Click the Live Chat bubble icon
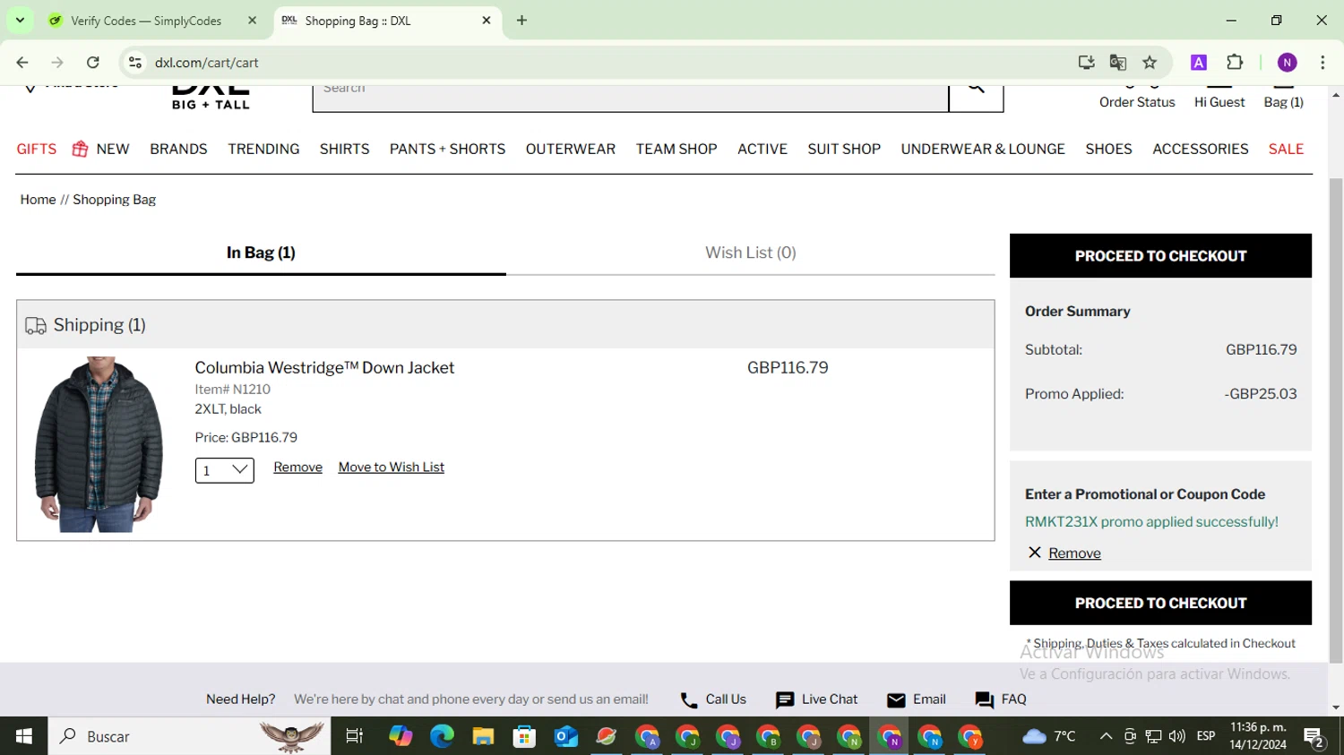 (x=785, y=700)
